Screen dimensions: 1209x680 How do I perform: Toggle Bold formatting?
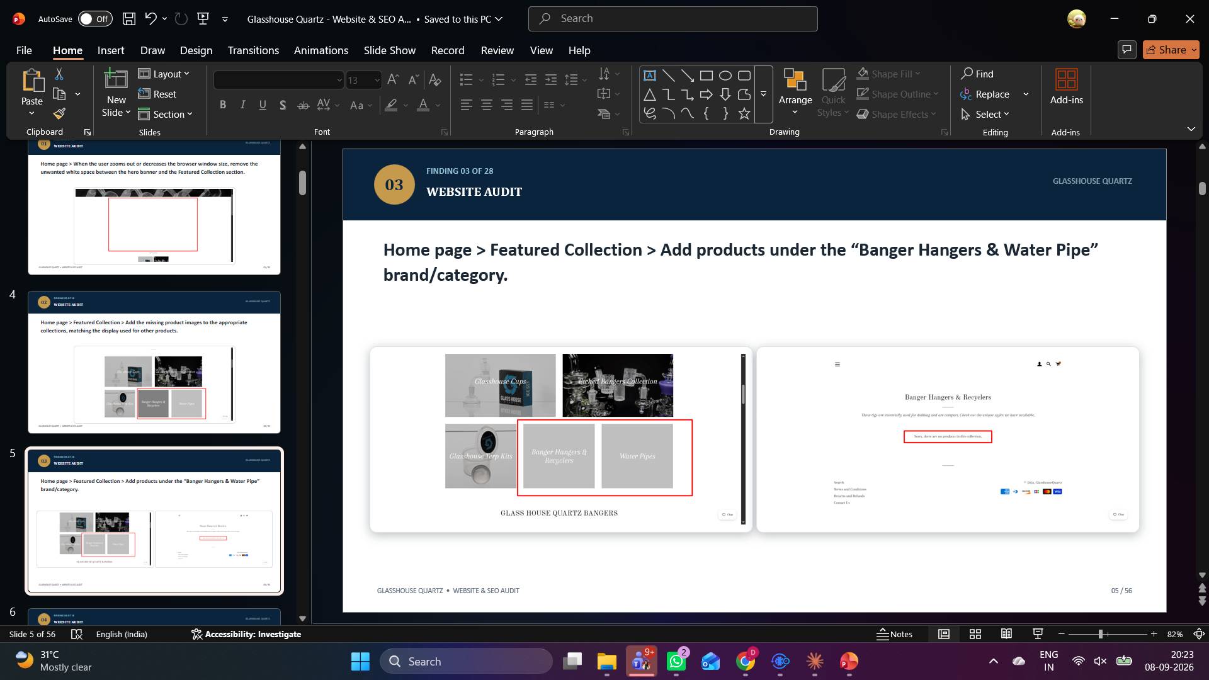[223, 105]
